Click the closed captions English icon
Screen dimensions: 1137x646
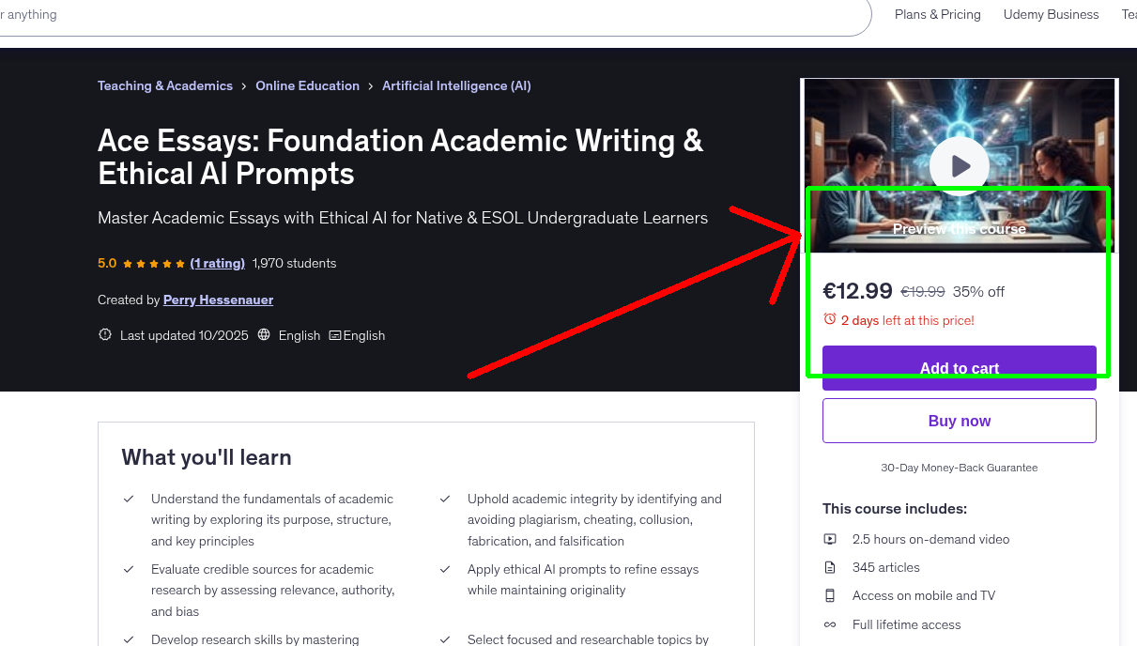335,335
